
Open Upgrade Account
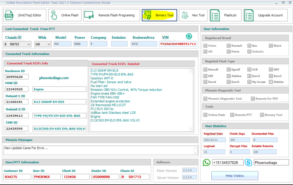coord(266,15)
